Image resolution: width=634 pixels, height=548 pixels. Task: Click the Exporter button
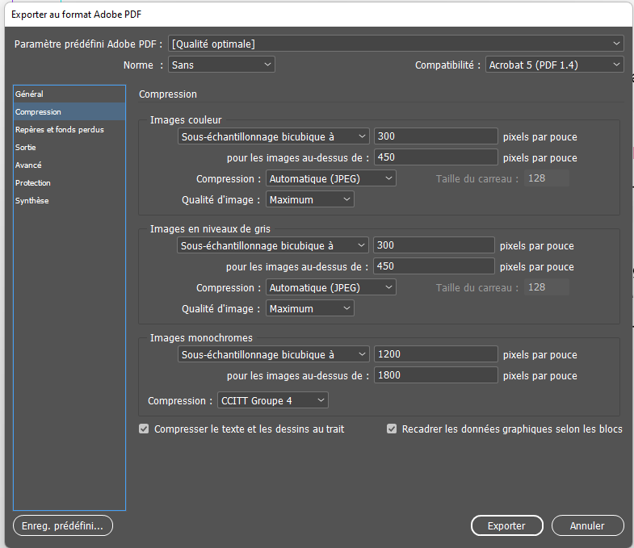point(506,525)
